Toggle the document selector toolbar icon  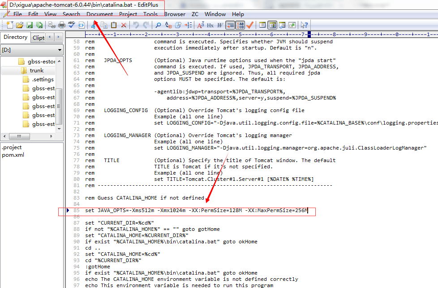[x=272, y=25]
